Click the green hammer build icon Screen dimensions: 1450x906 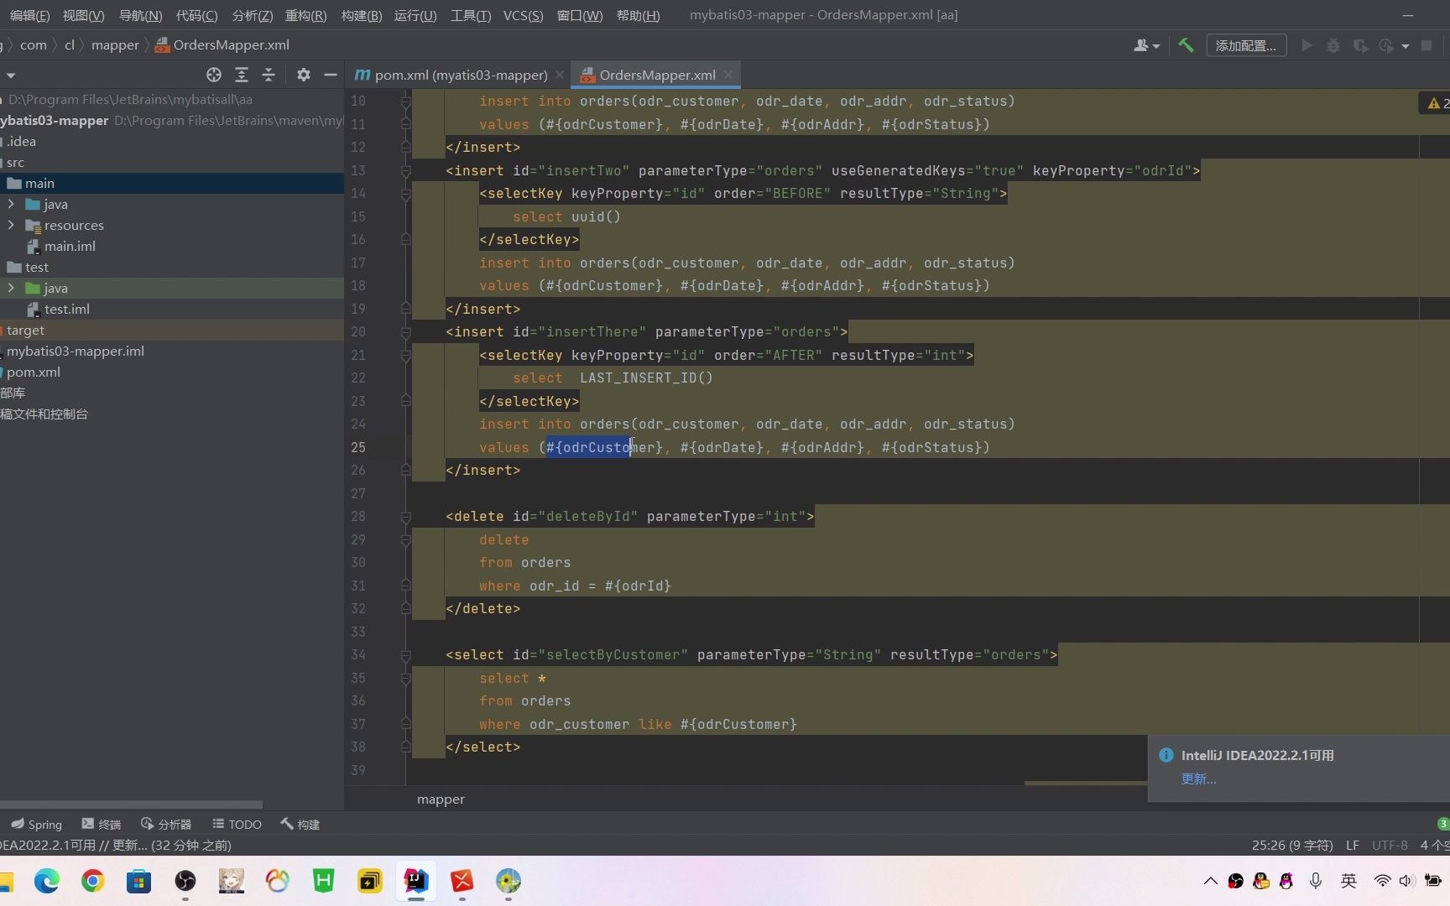tap(1186, 45)
